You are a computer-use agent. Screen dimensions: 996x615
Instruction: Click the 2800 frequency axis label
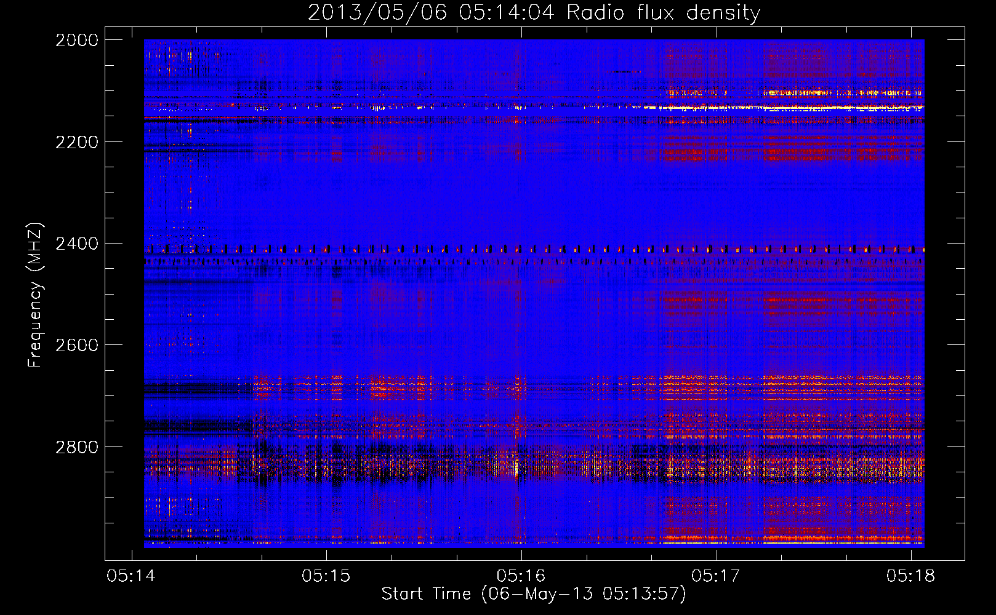coord(77,447)
